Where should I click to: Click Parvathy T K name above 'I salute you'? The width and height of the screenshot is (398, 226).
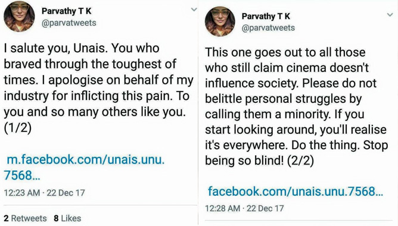coord(66,11)
